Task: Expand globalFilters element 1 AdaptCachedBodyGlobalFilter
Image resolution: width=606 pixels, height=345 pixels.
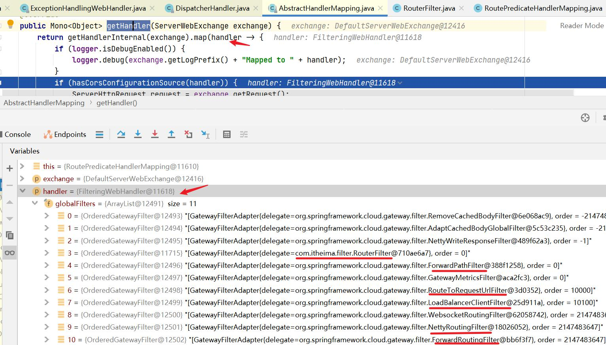Action: tap(47, 228)
